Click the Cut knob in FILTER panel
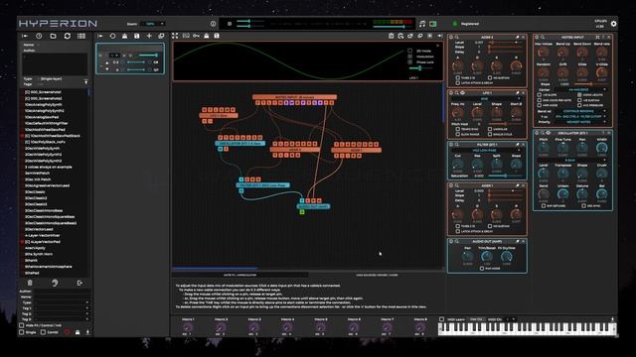Screen dimensions: 636x357 [457, 164]
